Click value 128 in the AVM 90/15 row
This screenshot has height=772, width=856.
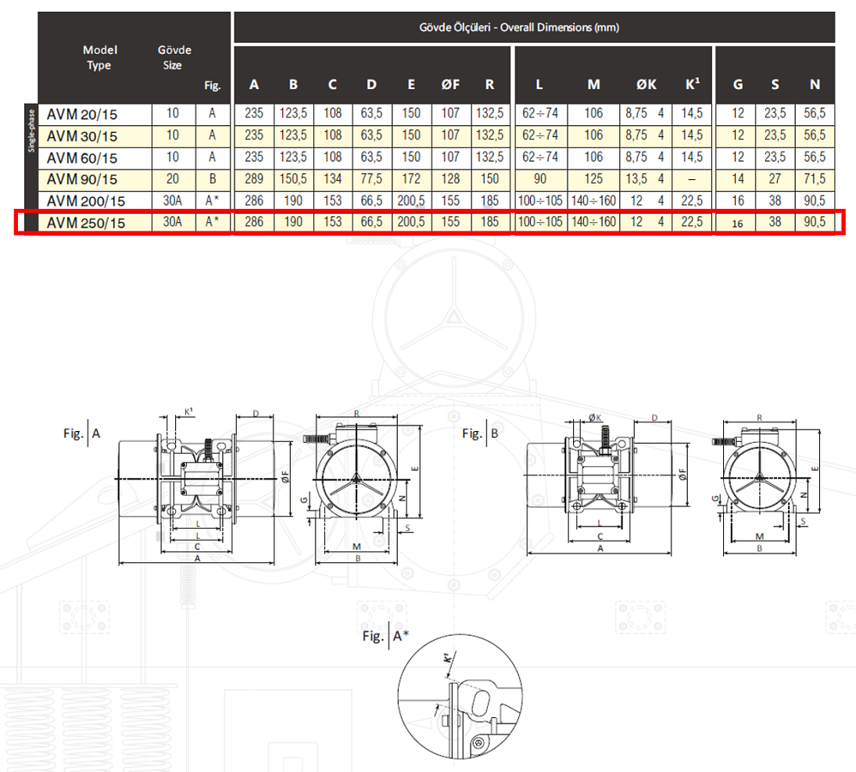[x=450, y=179]
